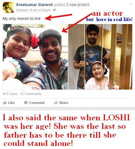
Task: Click the Share button label
Action: (64, 103)
